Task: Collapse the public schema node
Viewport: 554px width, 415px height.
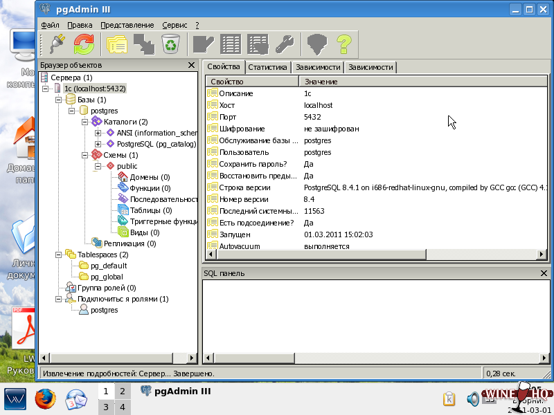Action: [x=98, y=166]
